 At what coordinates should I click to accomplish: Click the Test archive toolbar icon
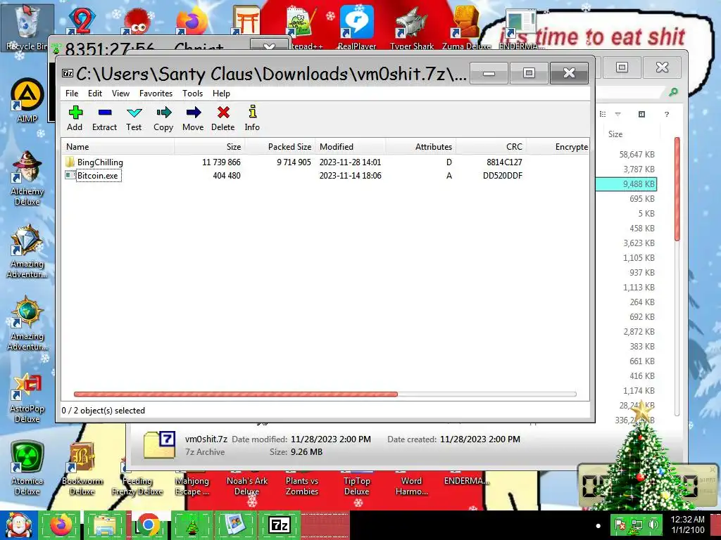pos(134,118)
